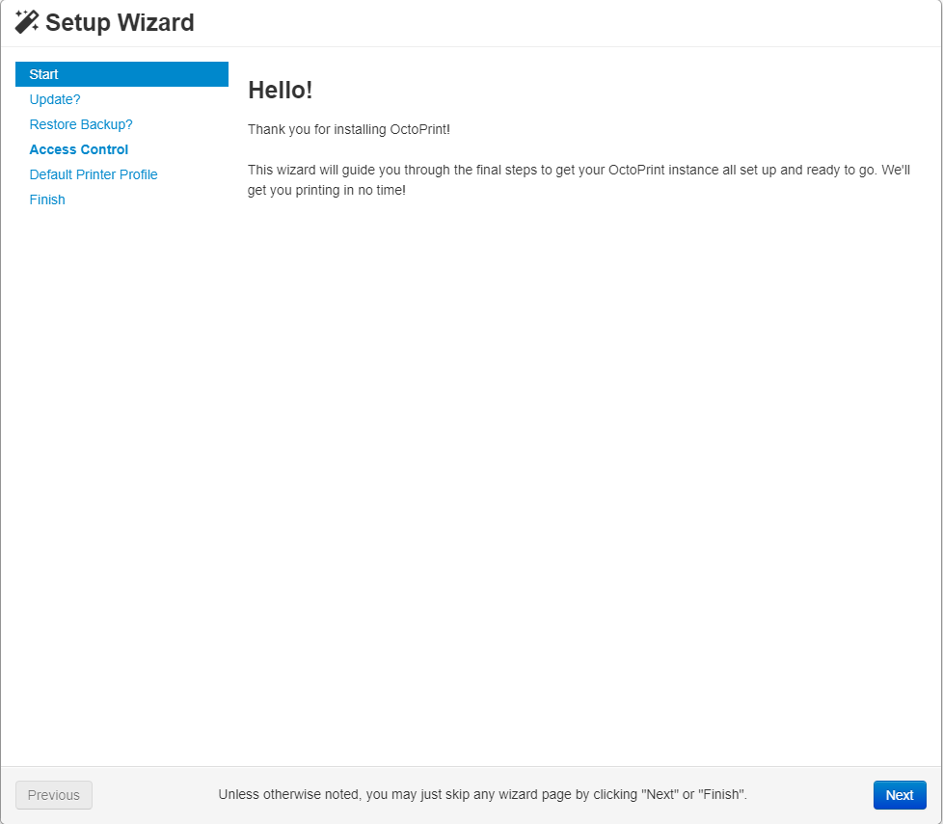Open the Access Control configuration step
This screenshot has height=824, width=943.
[x=78, y=148]
